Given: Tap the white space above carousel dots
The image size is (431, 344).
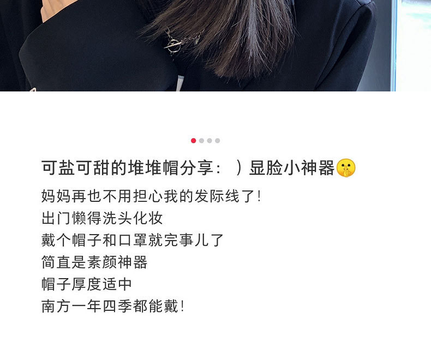Looking at the screenshot, I should click(x=215, y=114).
